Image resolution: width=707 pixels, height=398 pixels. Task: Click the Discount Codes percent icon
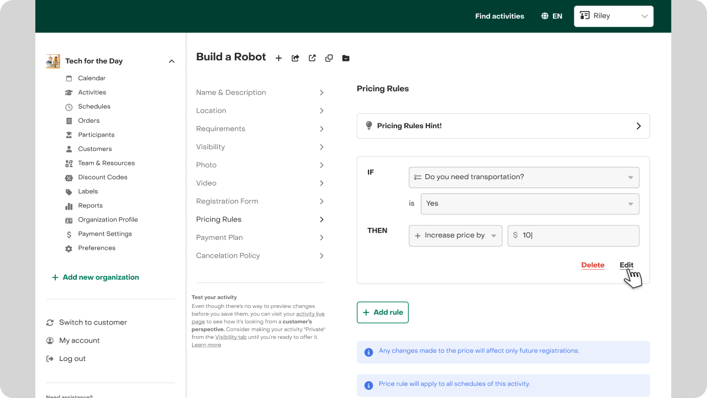click(x=69, y=178)
